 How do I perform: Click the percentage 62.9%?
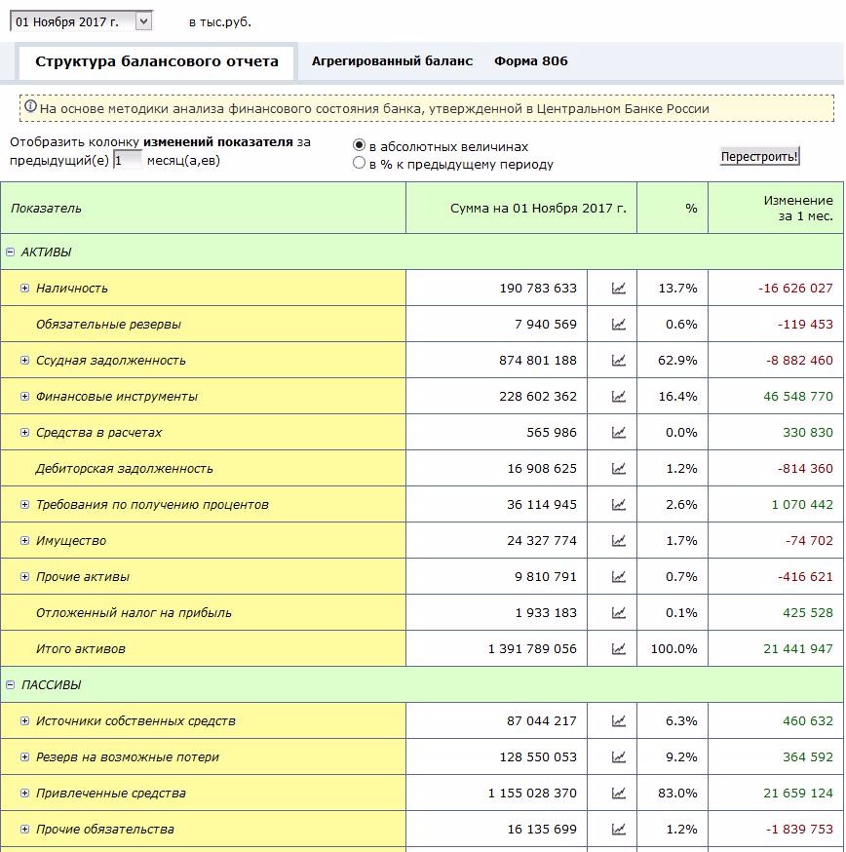[x=677, y=361]
